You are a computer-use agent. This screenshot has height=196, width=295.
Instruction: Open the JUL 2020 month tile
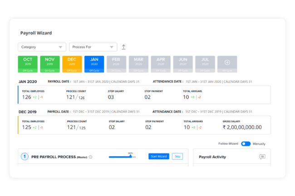pyautogui.click(x=205, y=64)
